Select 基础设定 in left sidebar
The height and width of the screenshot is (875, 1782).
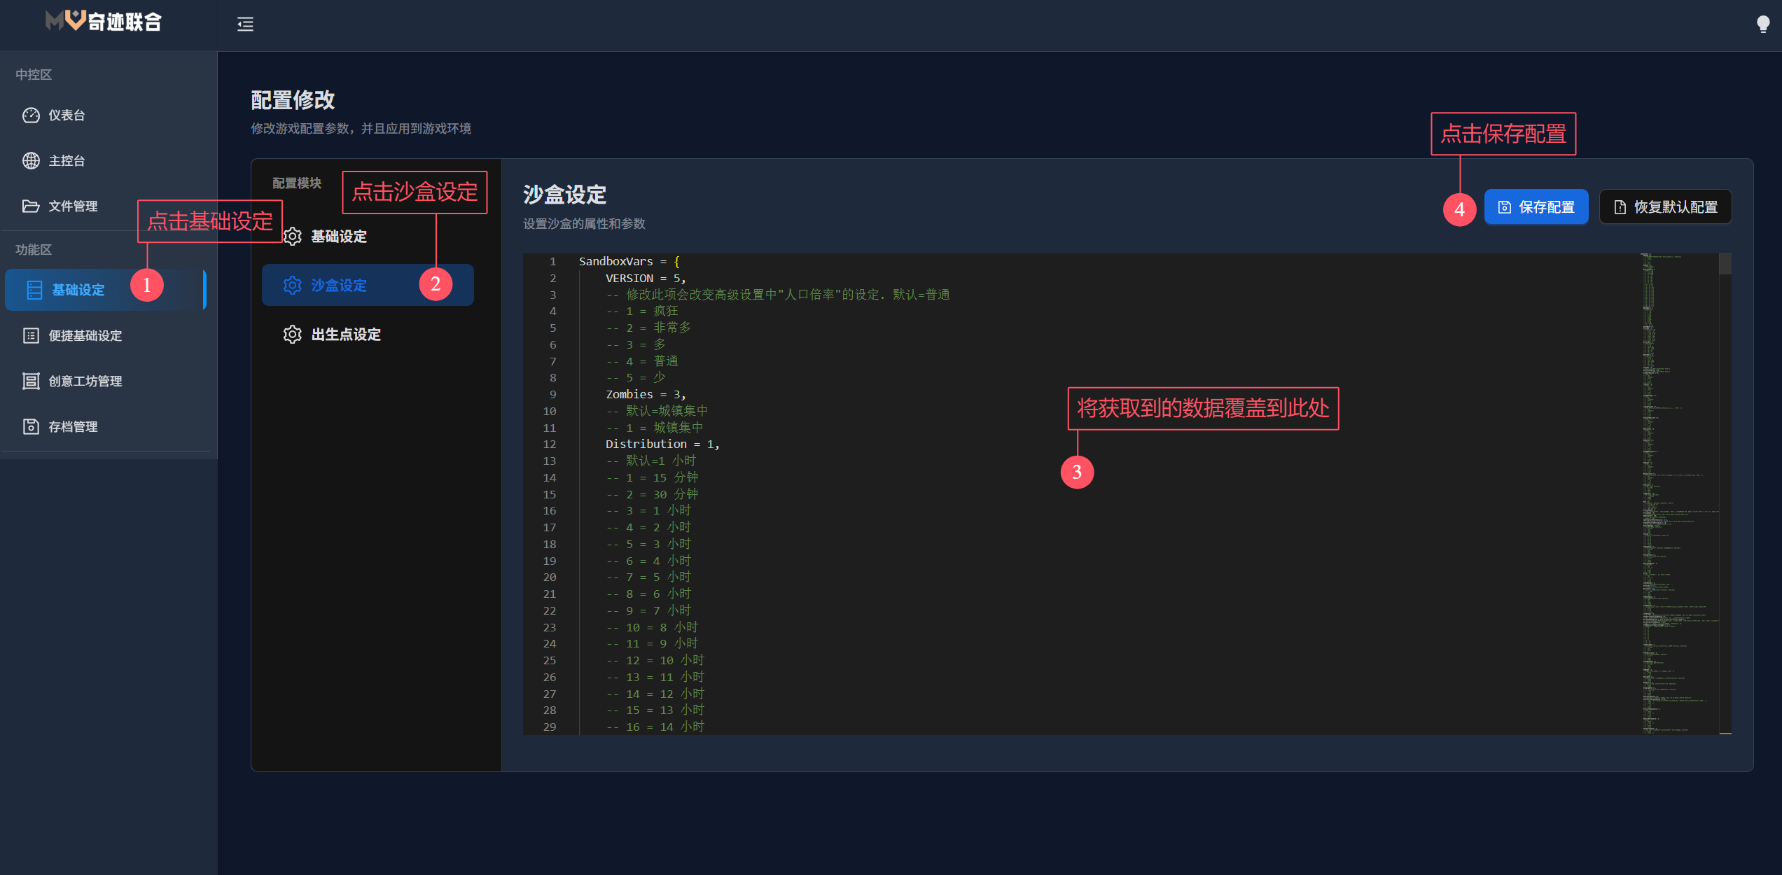[78, 290]
